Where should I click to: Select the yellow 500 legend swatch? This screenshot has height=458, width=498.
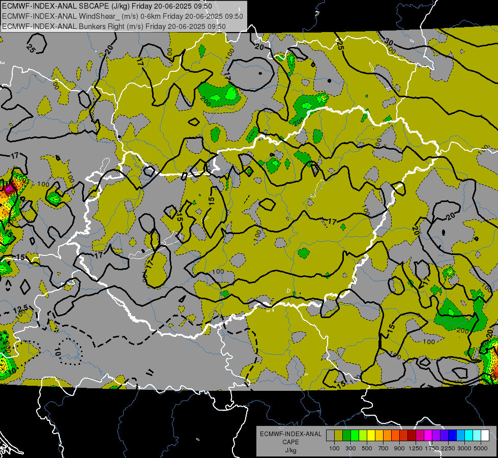point(371,436)
